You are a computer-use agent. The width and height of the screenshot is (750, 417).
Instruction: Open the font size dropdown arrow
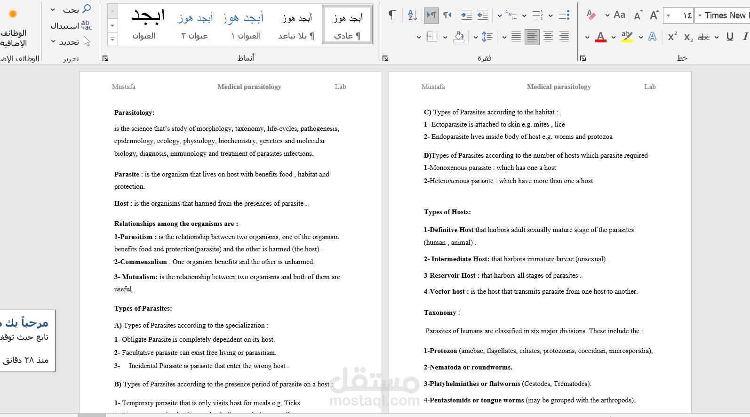(668, 16)
